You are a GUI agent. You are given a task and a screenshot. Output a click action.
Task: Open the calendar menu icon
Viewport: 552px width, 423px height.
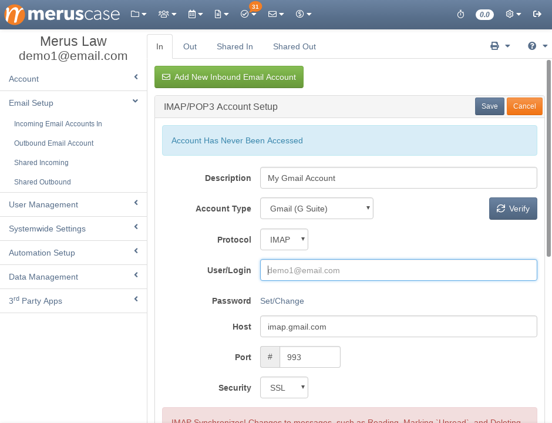[x=195, y=14]
